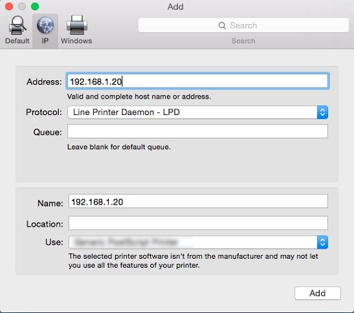Zoom the window with green button

(x=35, y=6)
